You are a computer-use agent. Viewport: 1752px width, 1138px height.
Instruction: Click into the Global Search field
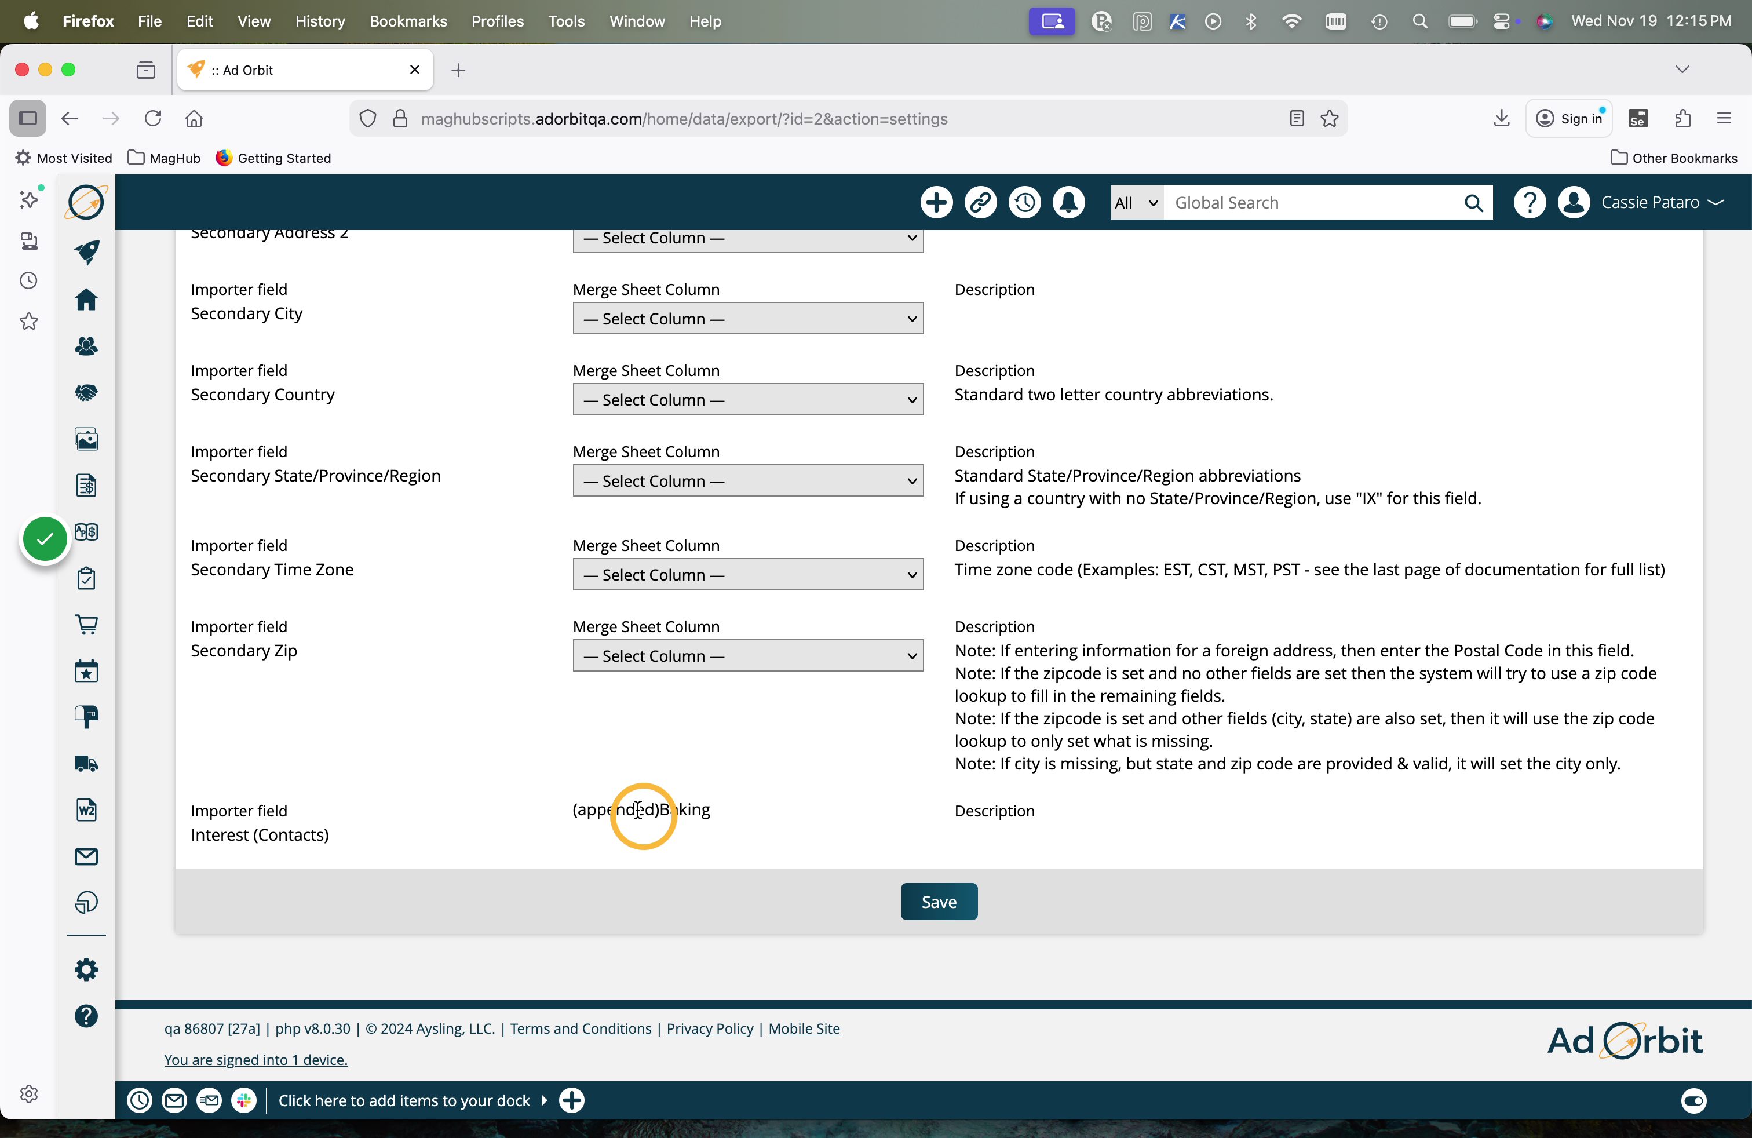(1311, 202)
